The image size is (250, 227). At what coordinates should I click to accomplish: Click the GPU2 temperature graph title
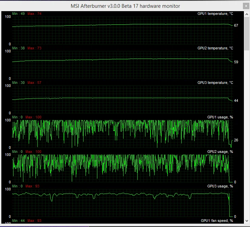(215, 48)
